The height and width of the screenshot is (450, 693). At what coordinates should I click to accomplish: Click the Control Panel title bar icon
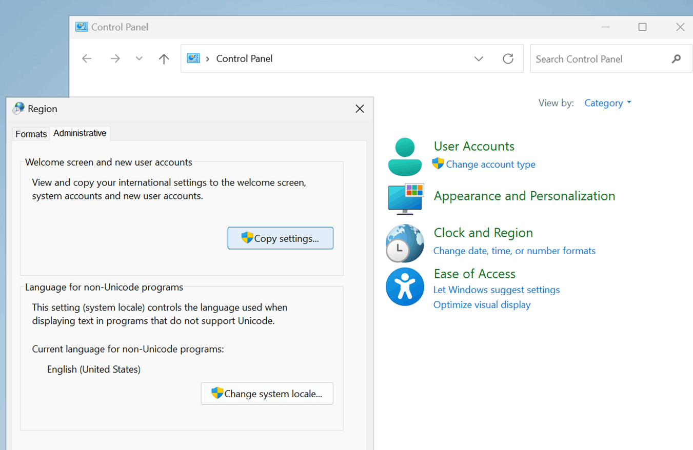(x=82, y=27)
